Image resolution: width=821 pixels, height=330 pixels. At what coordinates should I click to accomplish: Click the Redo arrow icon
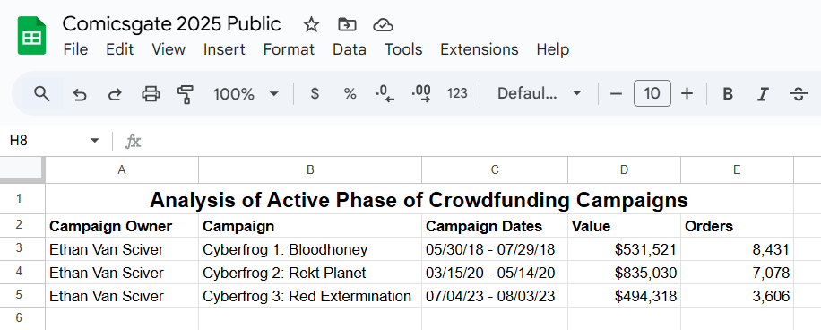(x=115, y=94)
